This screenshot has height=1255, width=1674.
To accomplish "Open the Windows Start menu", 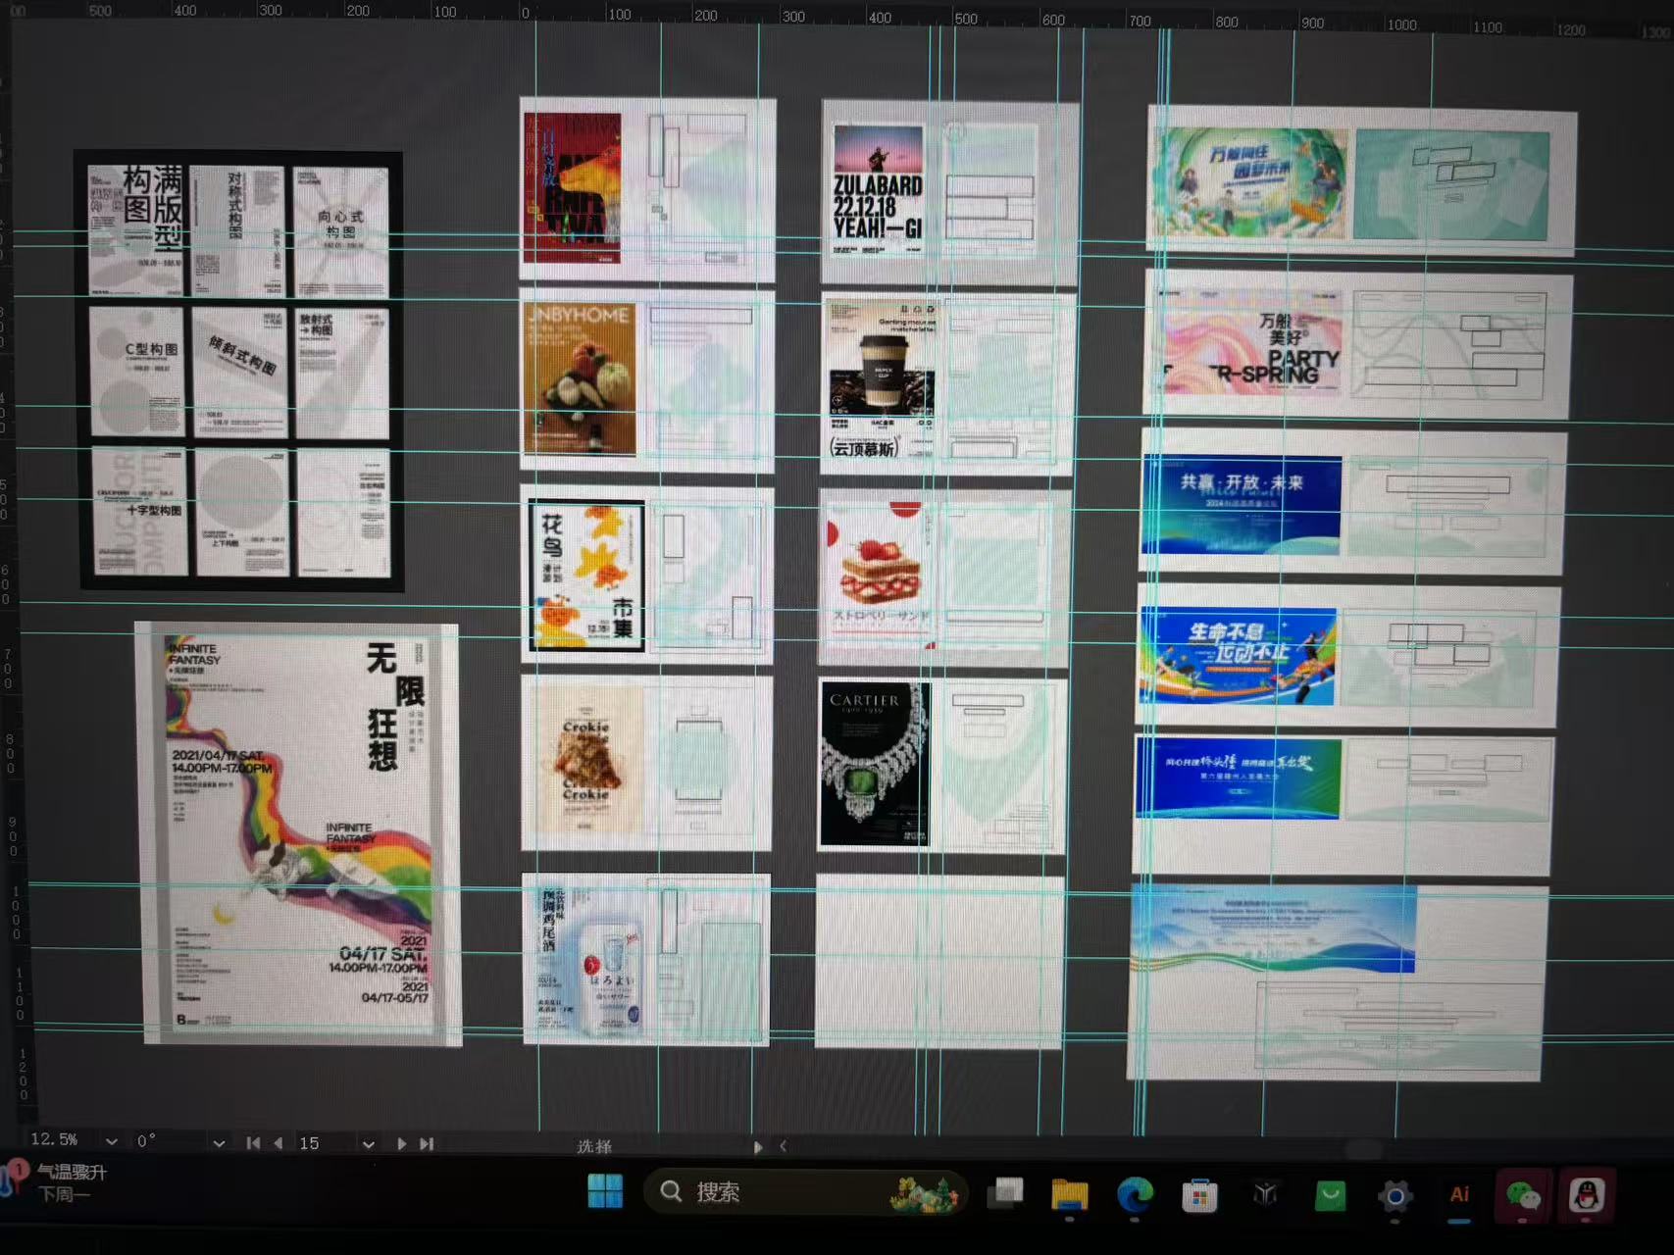I will tap(605, 1192).
